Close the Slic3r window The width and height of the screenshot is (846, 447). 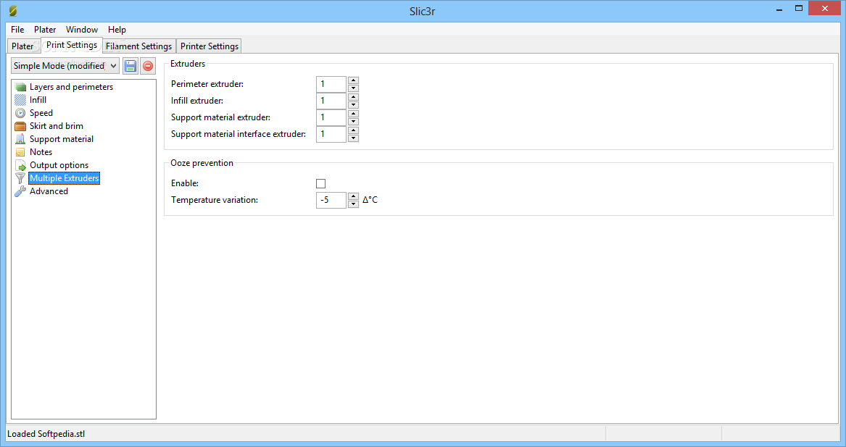tap(824, 8)
